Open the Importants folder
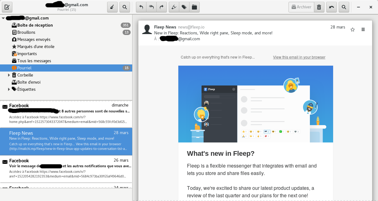This screenshot has height=201, width=378. [x=66, y=54]
